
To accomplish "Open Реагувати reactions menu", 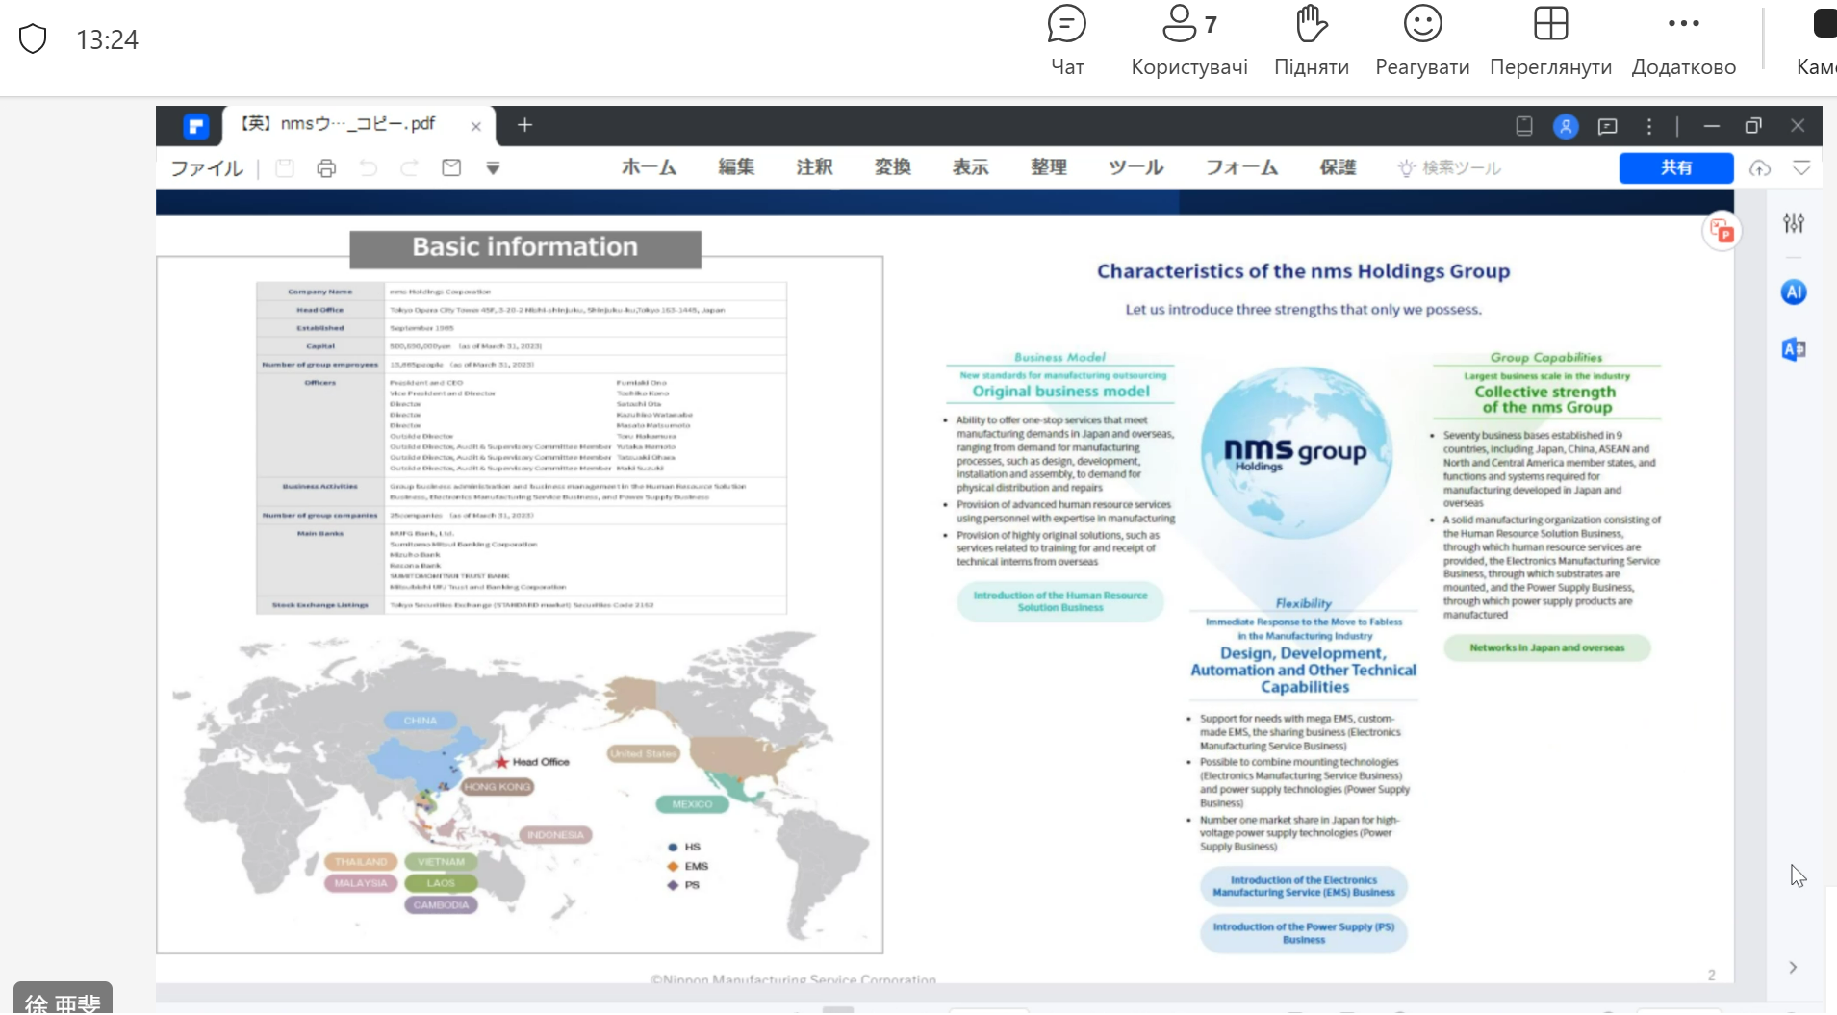I will click(x=1422, y=41).
